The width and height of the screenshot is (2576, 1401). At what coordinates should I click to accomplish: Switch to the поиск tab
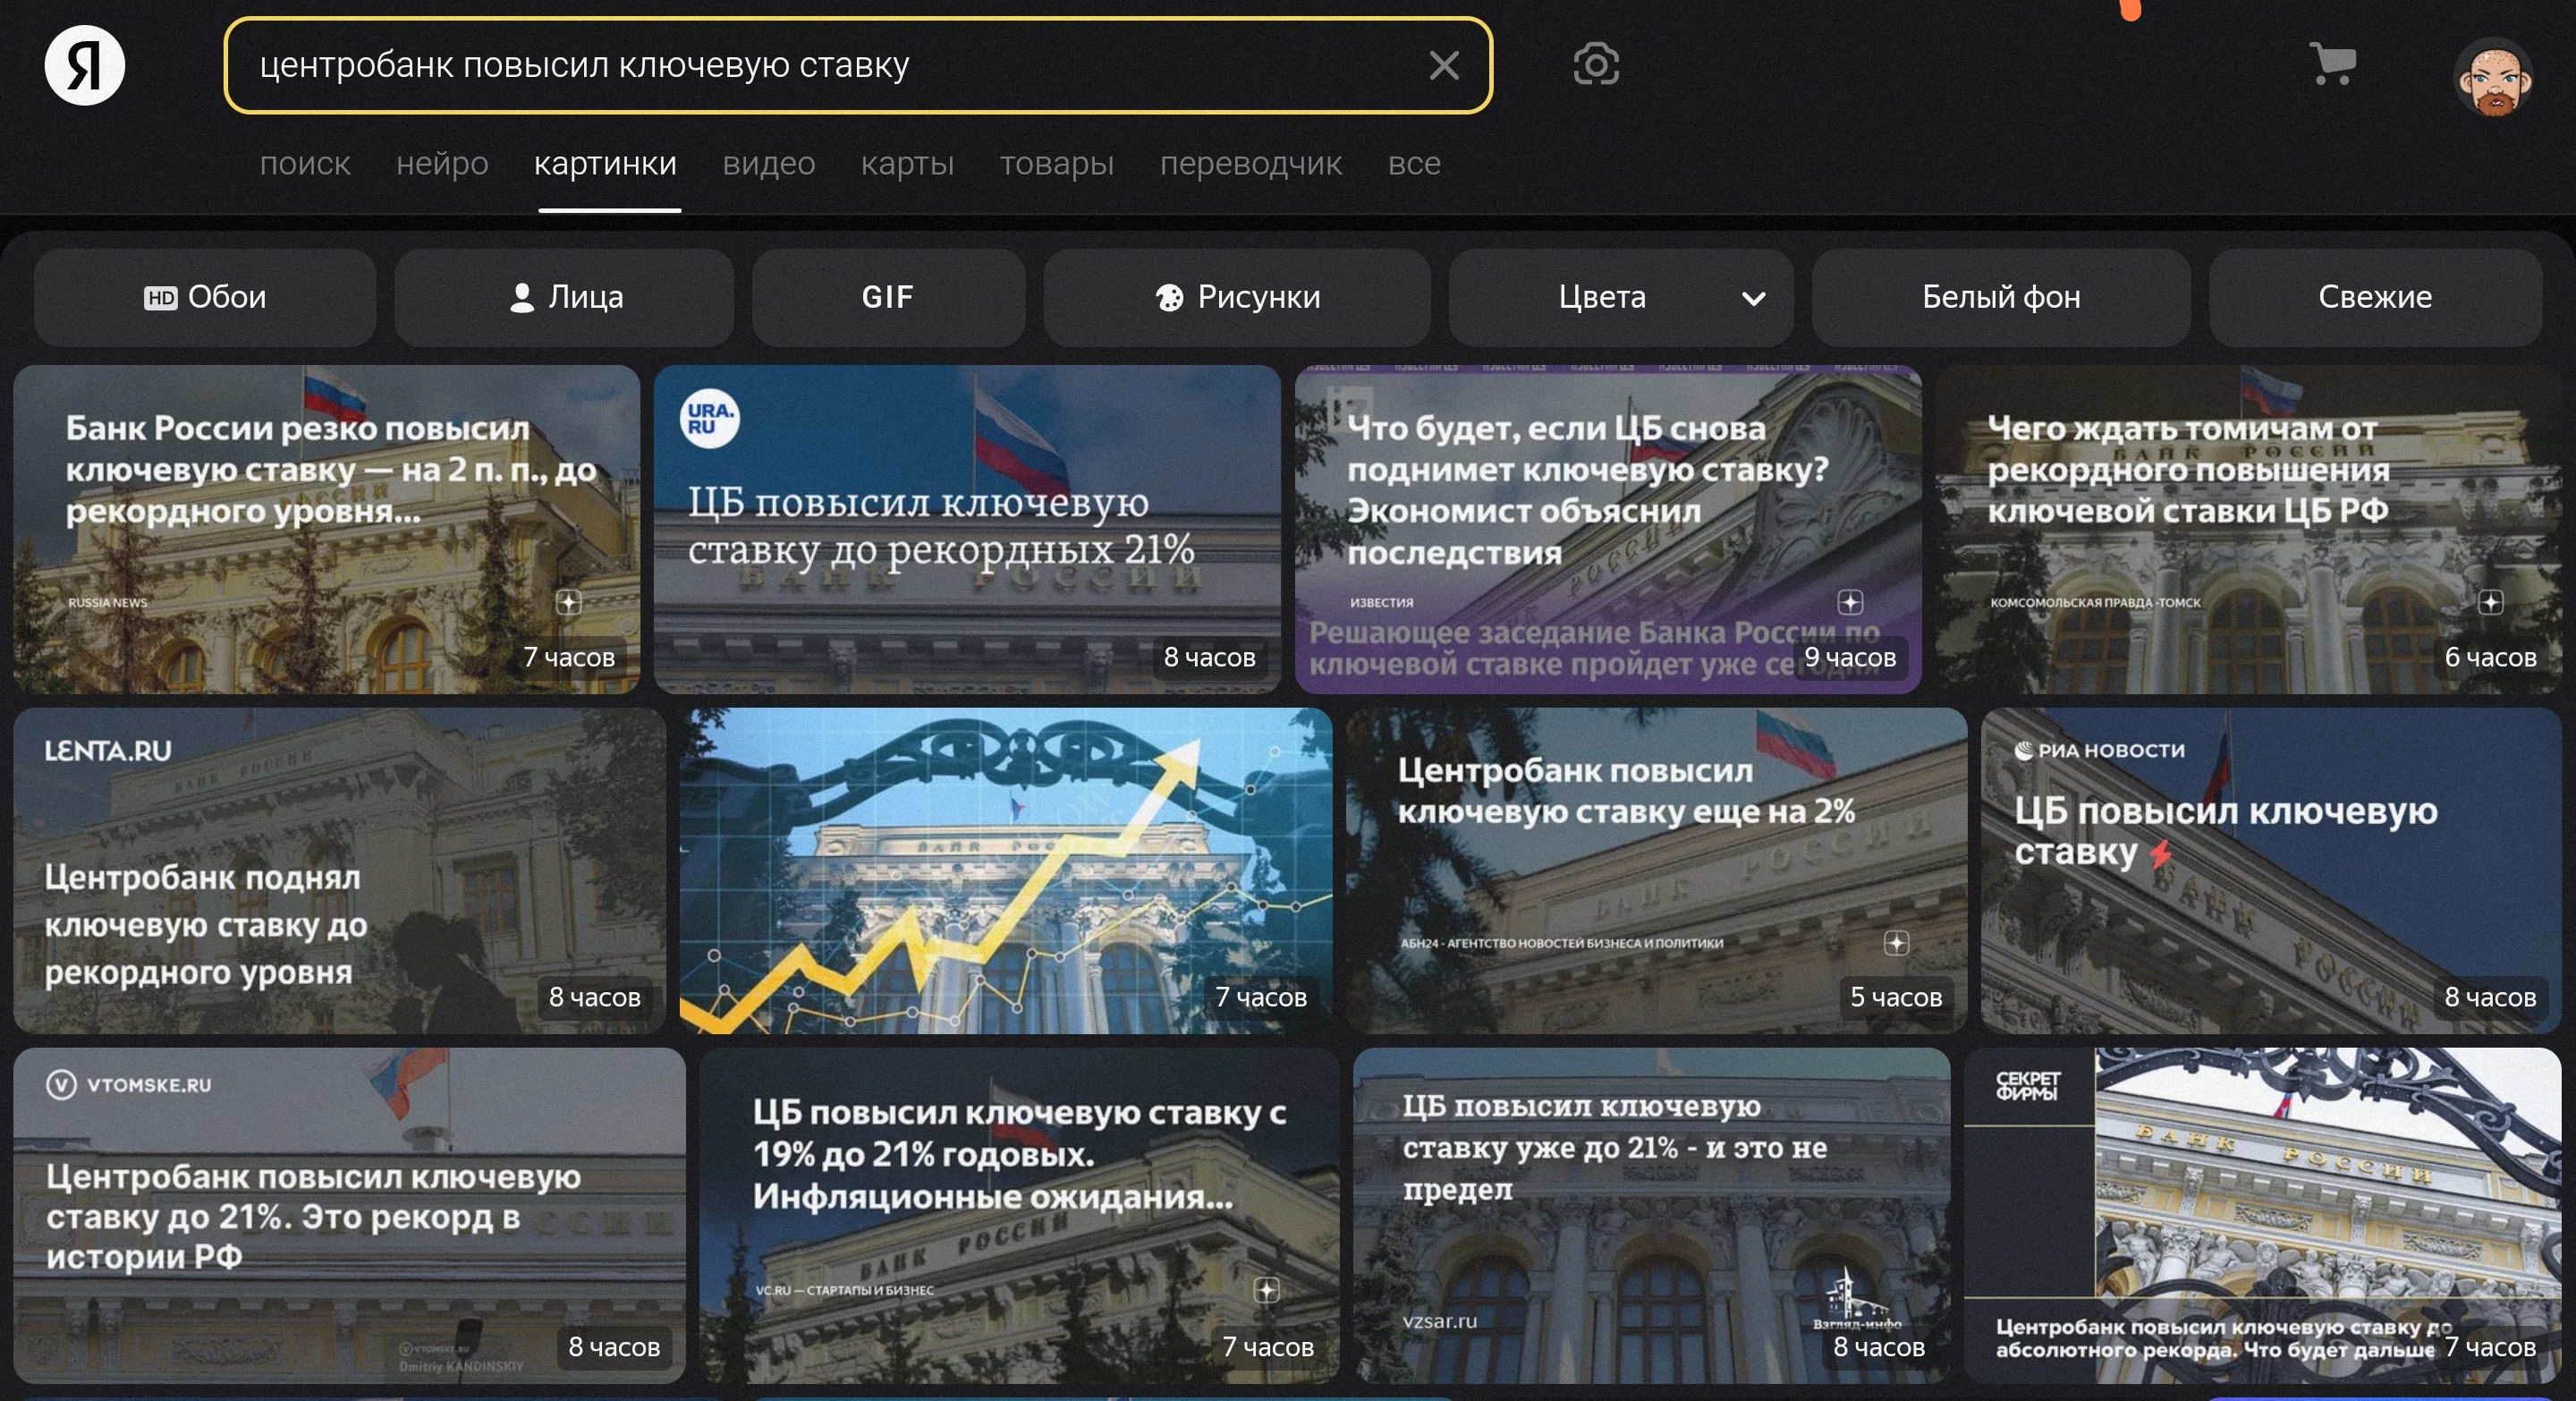click(x=305, y=163)
